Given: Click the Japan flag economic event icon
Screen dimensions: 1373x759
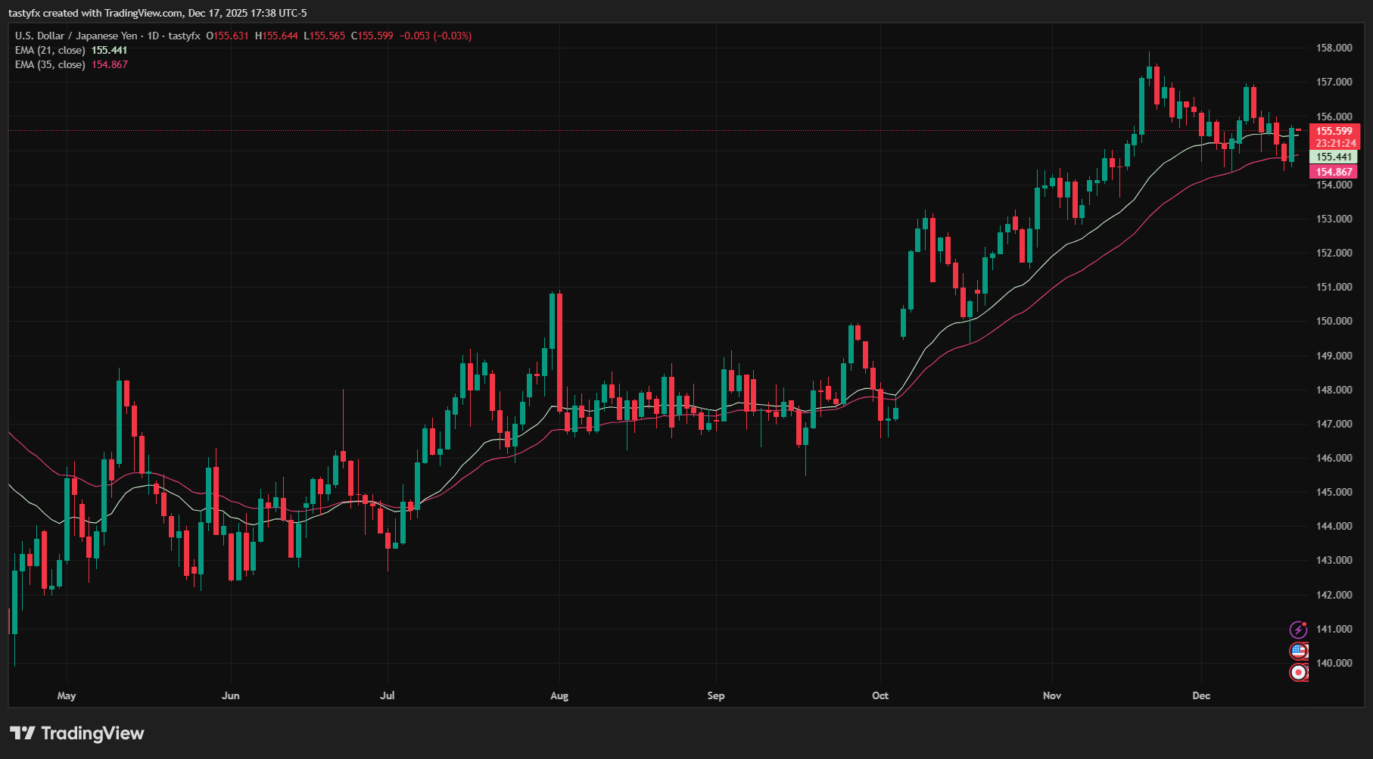Looking at the screenshot, I should [1298, 671].
